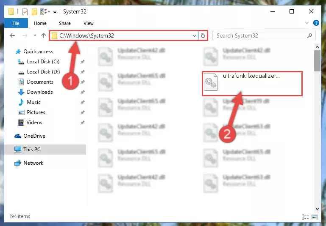The height and width of the screenshot is (226, 326).
Task: Refresh the System32 folder view
Action: tap(203, 35)
